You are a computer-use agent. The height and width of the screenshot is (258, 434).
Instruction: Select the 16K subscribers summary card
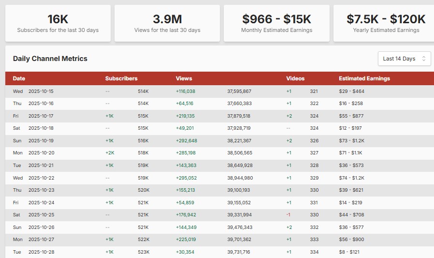click(x=58, y=23)
